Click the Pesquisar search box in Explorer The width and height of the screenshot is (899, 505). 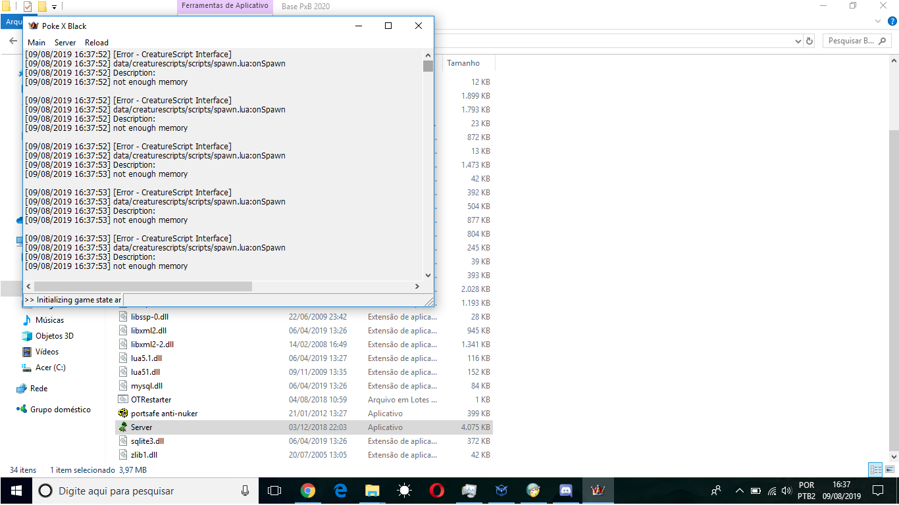click(x=857, y=41)
